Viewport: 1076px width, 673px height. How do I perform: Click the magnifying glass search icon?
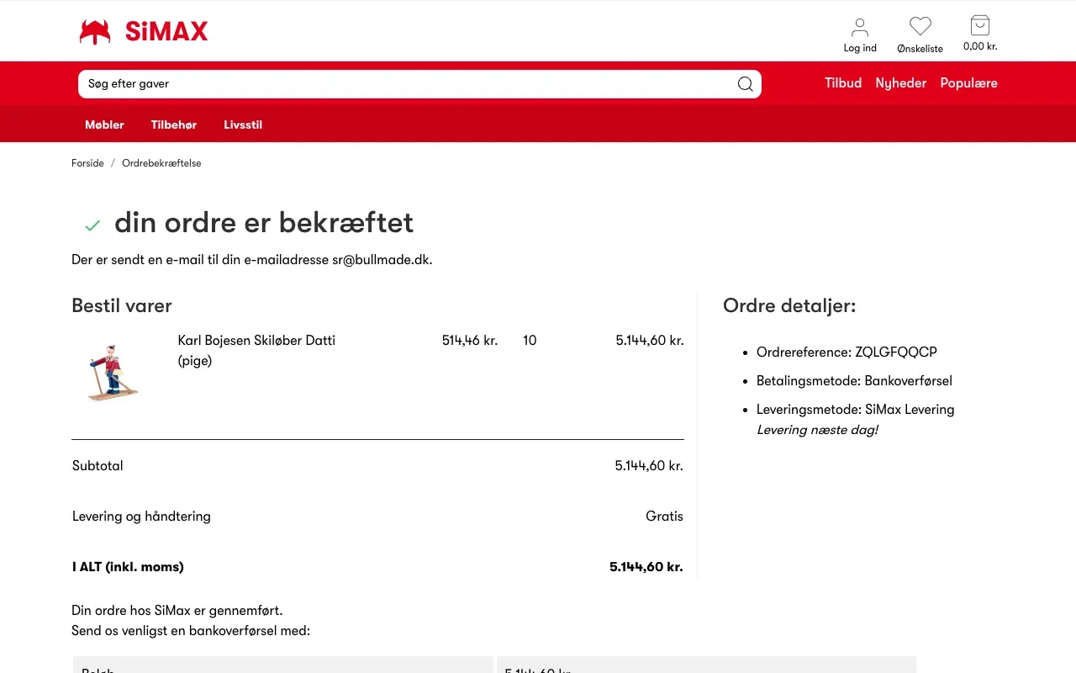745,84
